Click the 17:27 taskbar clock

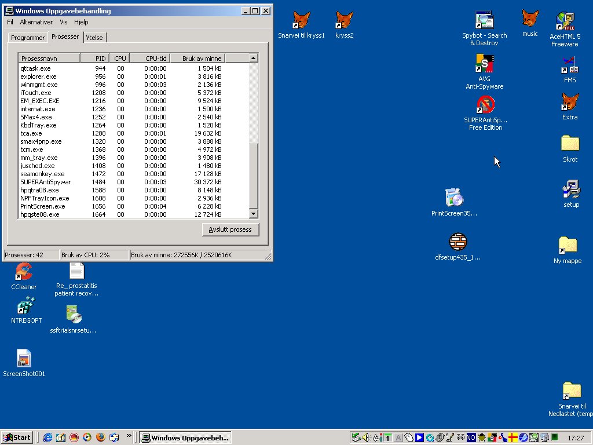tap(576, 438)
